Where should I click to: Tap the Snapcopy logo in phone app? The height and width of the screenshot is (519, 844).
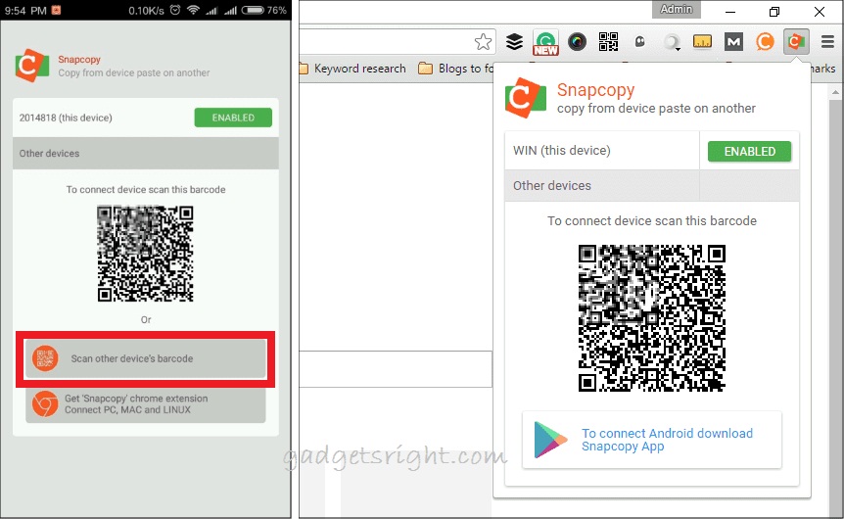[31, 66]
